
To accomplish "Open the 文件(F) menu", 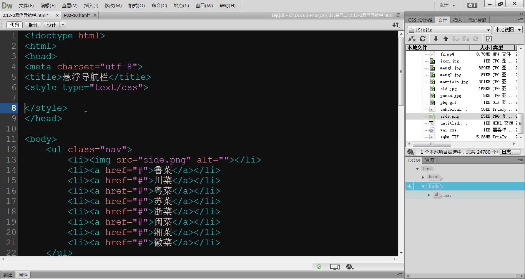I will 26,5.
